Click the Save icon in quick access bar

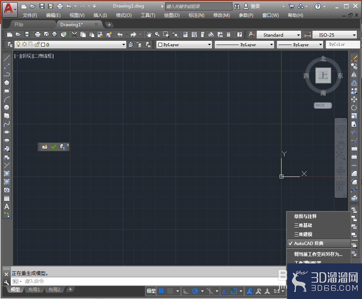click(x=42, y=6)
